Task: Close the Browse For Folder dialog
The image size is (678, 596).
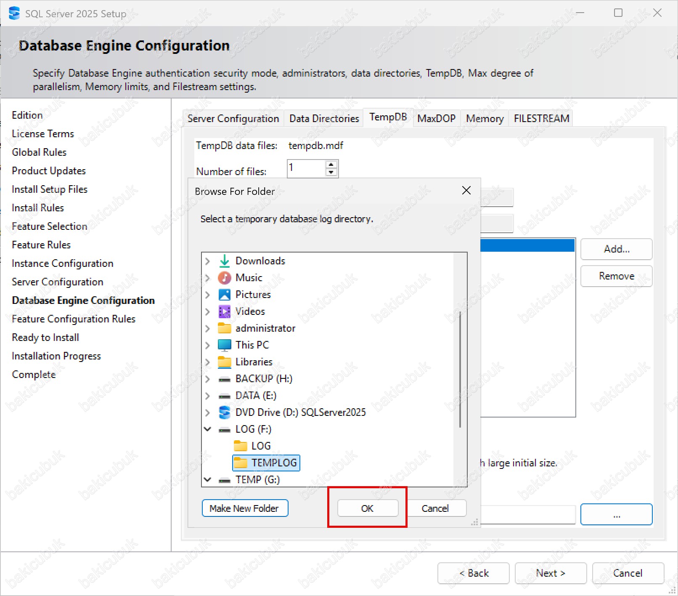Action: pyautogui.click(x=466, y=191)
